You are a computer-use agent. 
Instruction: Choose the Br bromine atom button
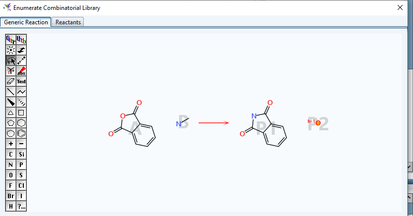10,196
